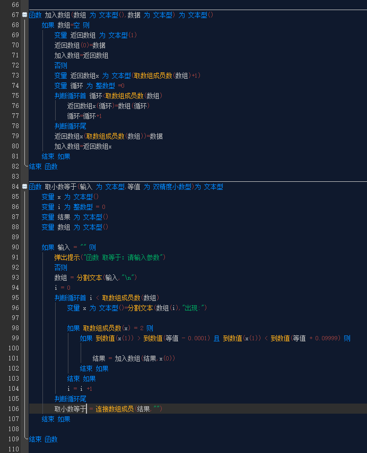The width and height of the screenshot is (367, 453).
Task: Click 判断循环首 i < 取数组成员数(数组) line
Action: [107, 298]
